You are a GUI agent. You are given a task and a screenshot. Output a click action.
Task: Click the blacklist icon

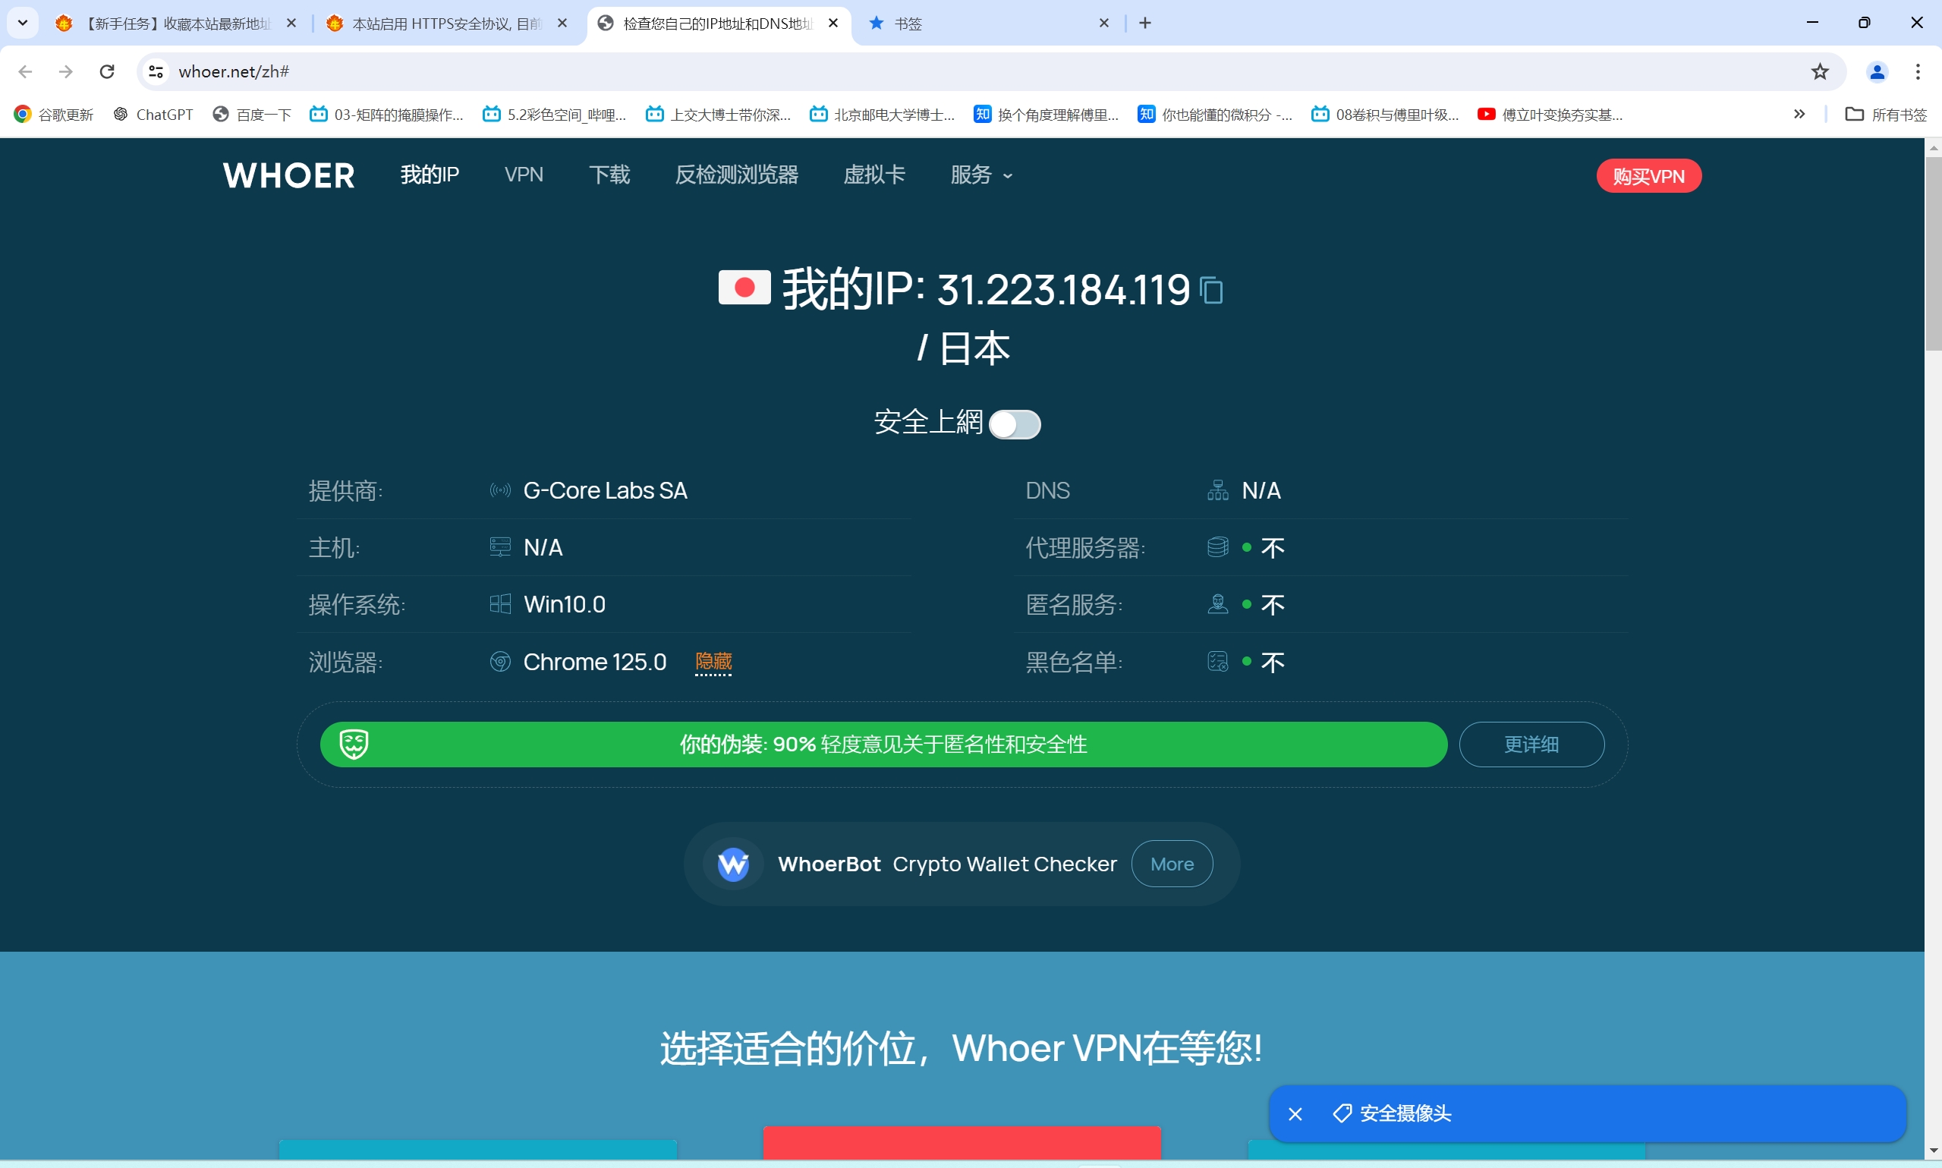1217,661
